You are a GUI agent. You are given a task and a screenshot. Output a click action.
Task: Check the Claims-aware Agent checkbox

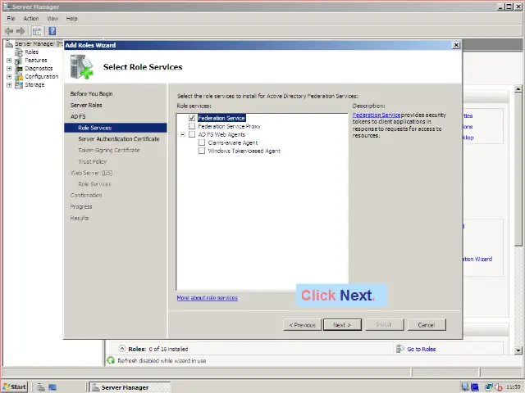click(x=202, y=142)
